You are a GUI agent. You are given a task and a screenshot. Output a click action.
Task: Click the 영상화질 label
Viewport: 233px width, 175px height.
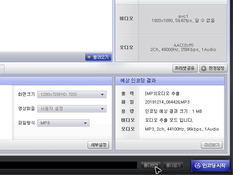click(26, 109)
